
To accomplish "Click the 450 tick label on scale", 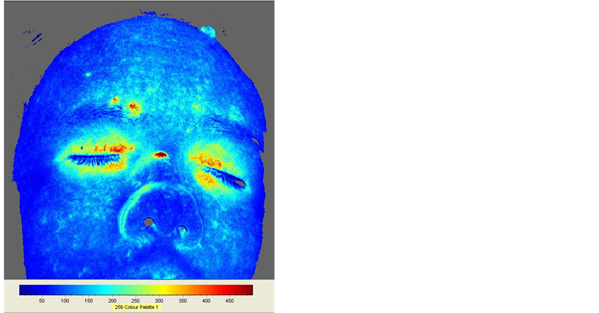I will coord(230,300).
